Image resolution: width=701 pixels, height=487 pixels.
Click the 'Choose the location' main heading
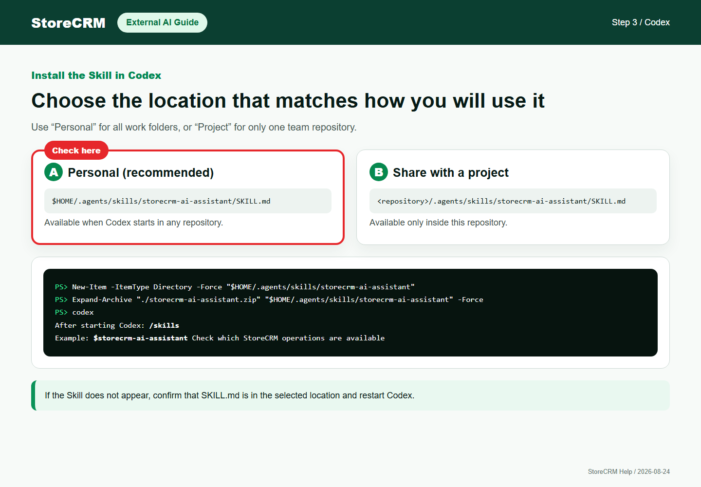288,101
